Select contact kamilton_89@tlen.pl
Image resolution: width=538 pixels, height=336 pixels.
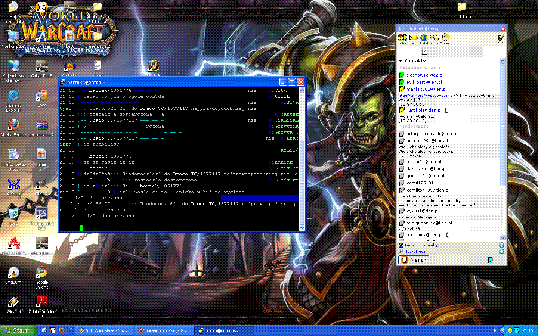pyautogui.click(x=428, y=190)
